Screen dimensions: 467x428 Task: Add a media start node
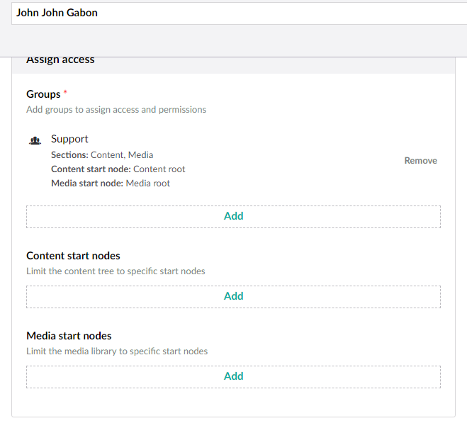pos(234,377)
